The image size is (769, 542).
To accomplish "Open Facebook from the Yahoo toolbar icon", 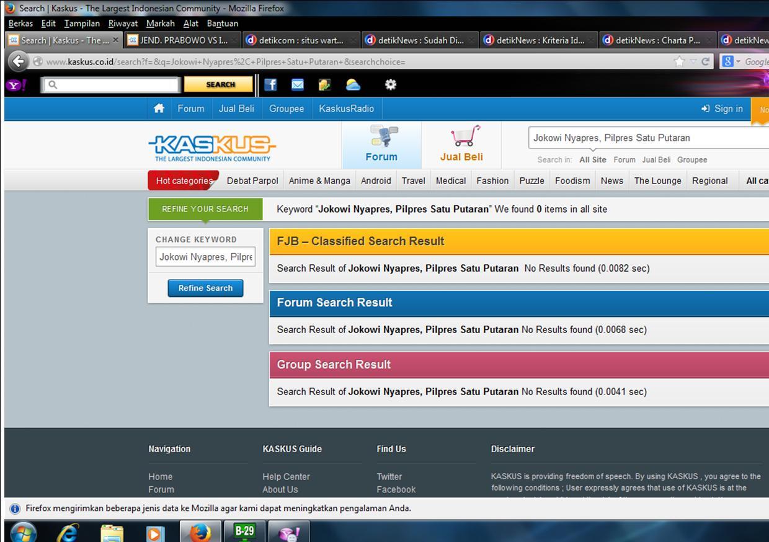I will 270,84.
